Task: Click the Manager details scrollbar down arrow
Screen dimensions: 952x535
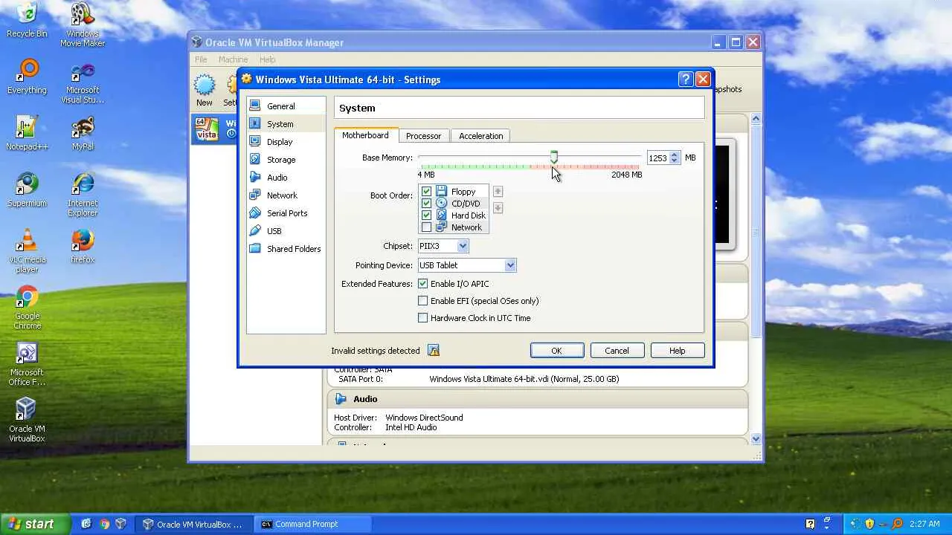Action: pyautogui.click(x=756, y=438)
